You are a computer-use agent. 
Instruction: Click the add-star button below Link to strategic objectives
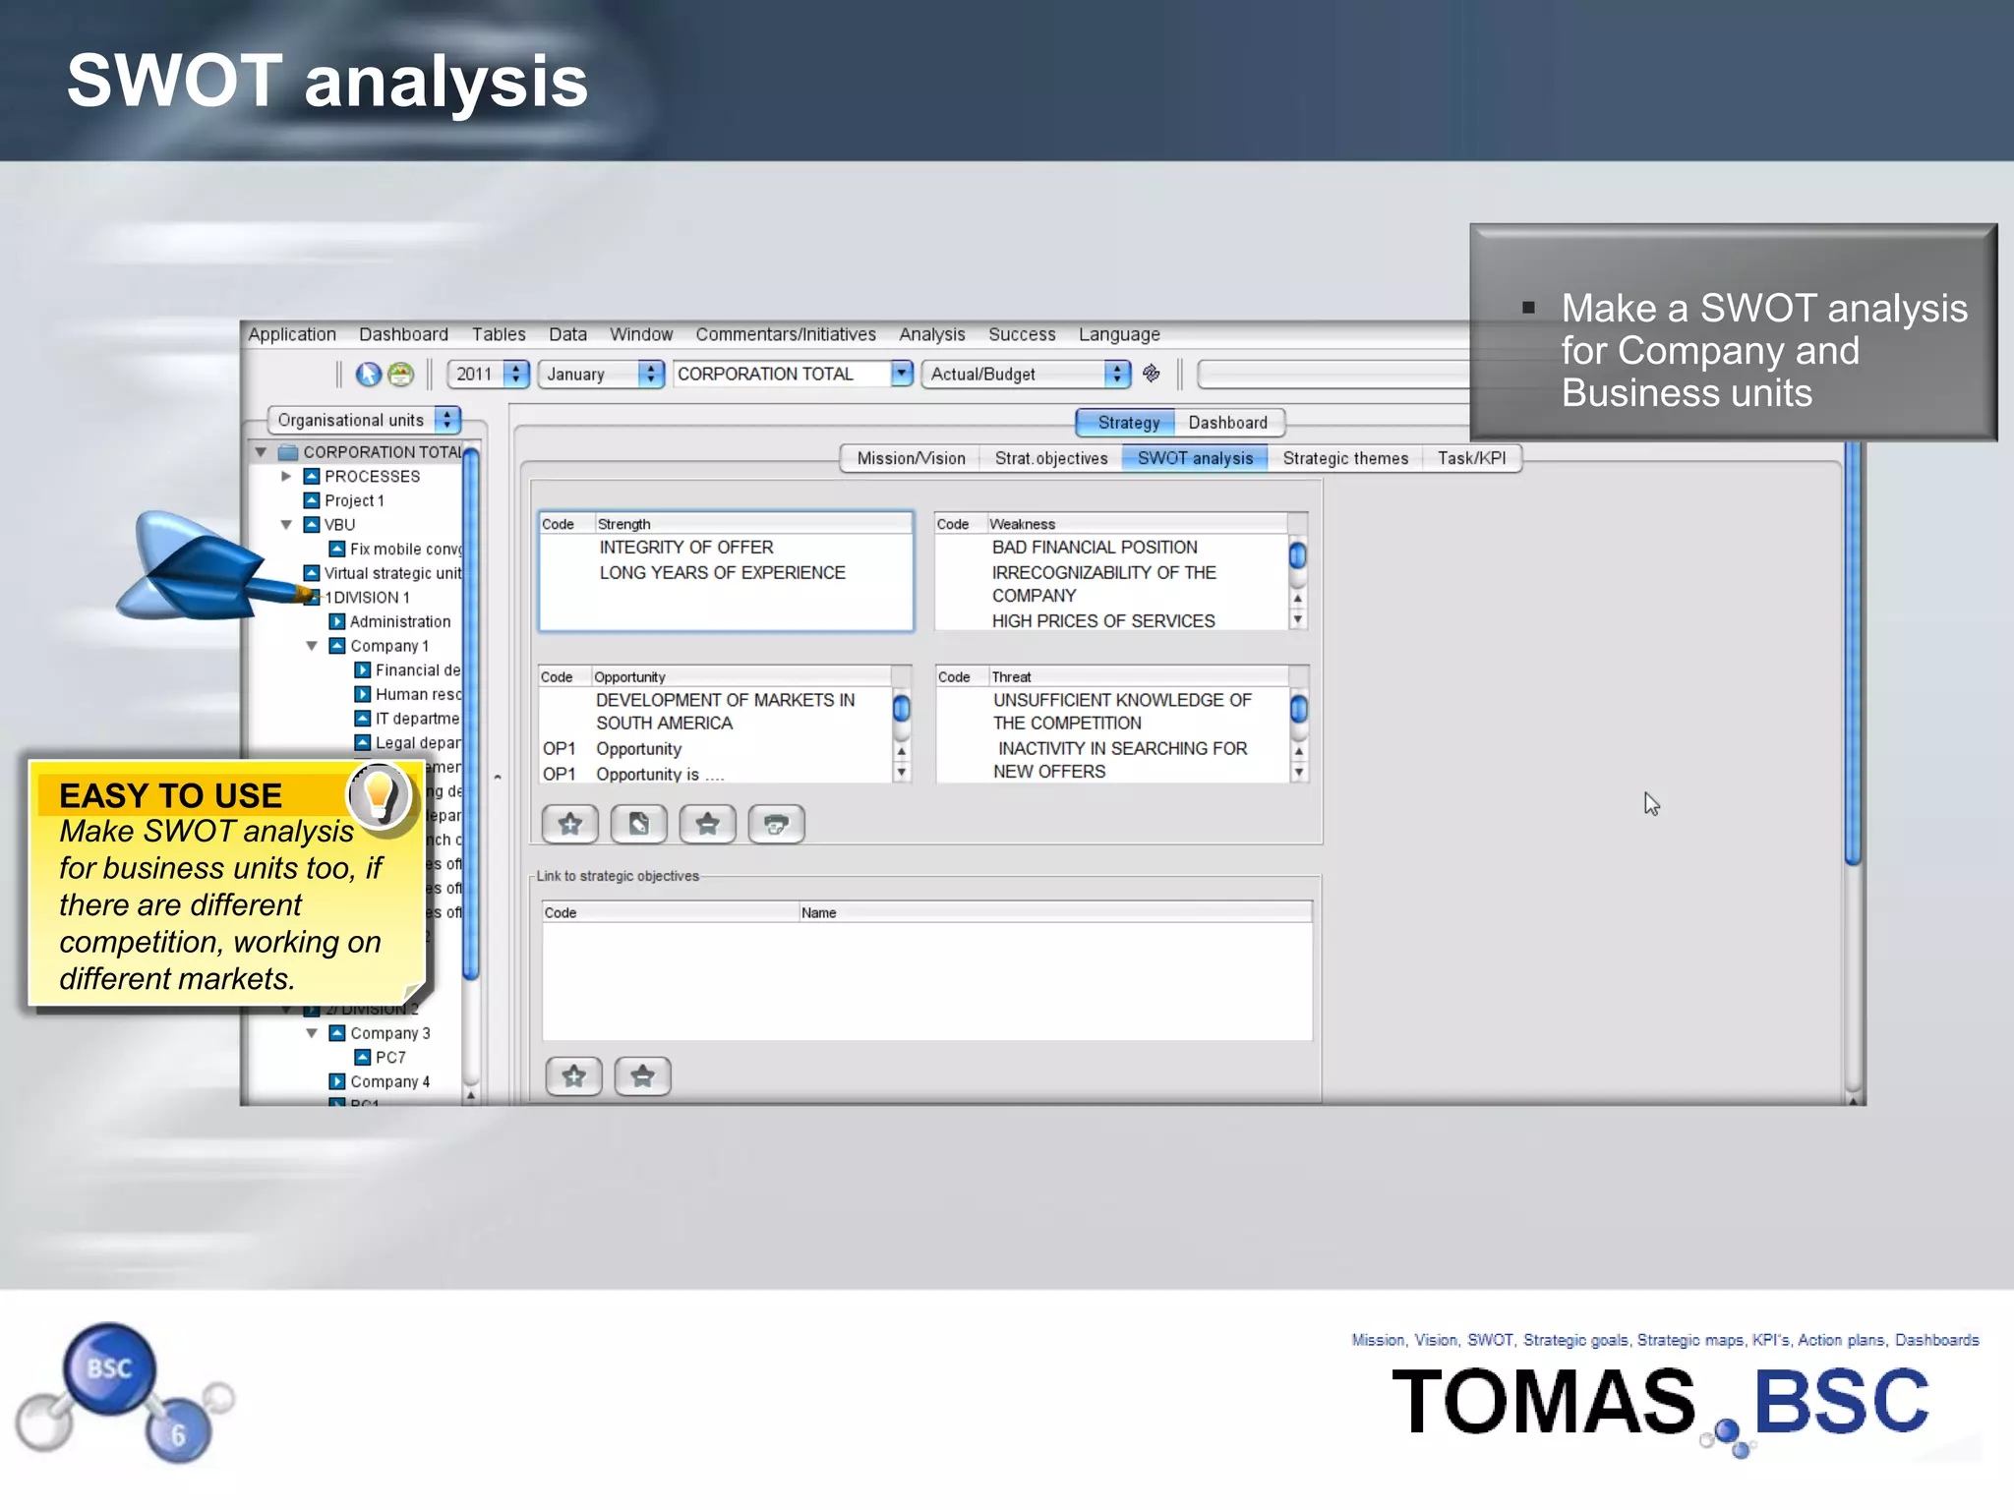click(573, 1076)
